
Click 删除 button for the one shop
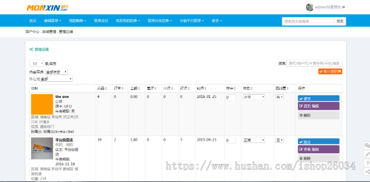[319, 115]
